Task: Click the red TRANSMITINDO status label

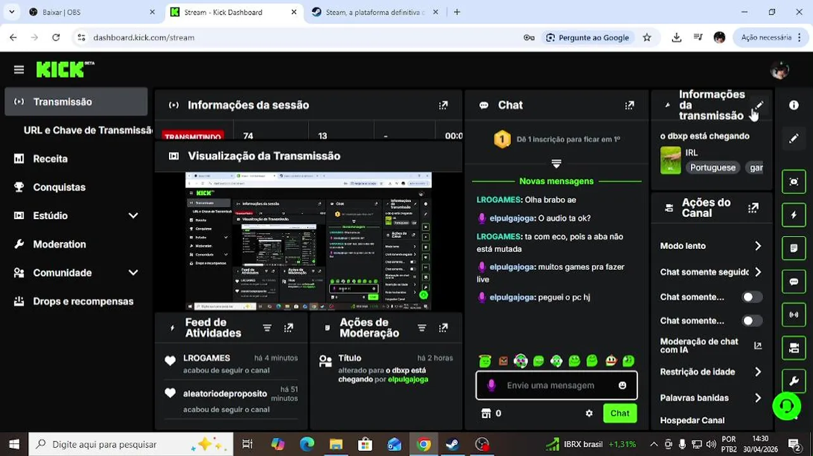Action: tap(192, 136)
